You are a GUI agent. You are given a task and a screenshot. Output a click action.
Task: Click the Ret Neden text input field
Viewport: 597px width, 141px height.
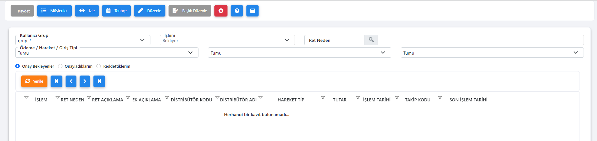click(481, 40)
